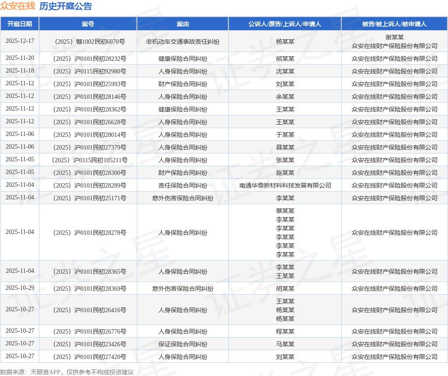Click plaintiff 程某某
Image resolution: width=448 pixels, height=376 pixels.
coord(285,331)
